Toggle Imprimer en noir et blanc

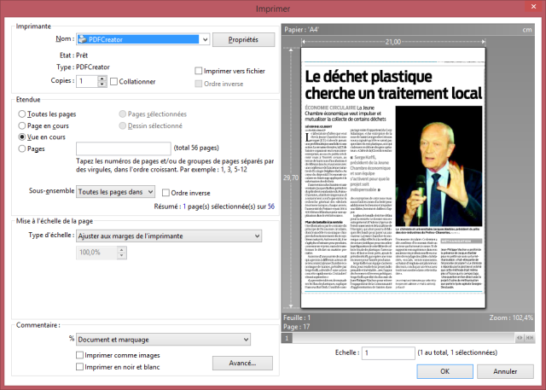click(x=80, y=367)
